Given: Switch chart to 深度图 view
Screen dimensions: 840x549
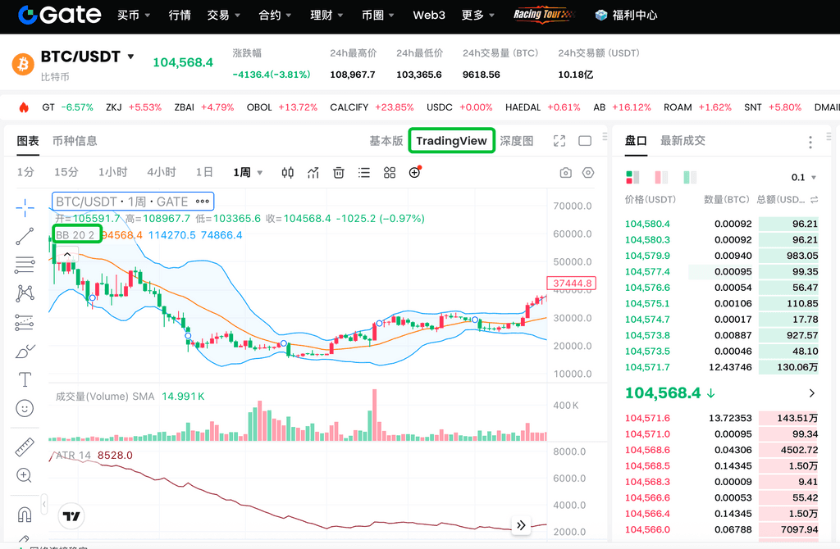Looking at the screenshot, I should [x=517, y=141].
